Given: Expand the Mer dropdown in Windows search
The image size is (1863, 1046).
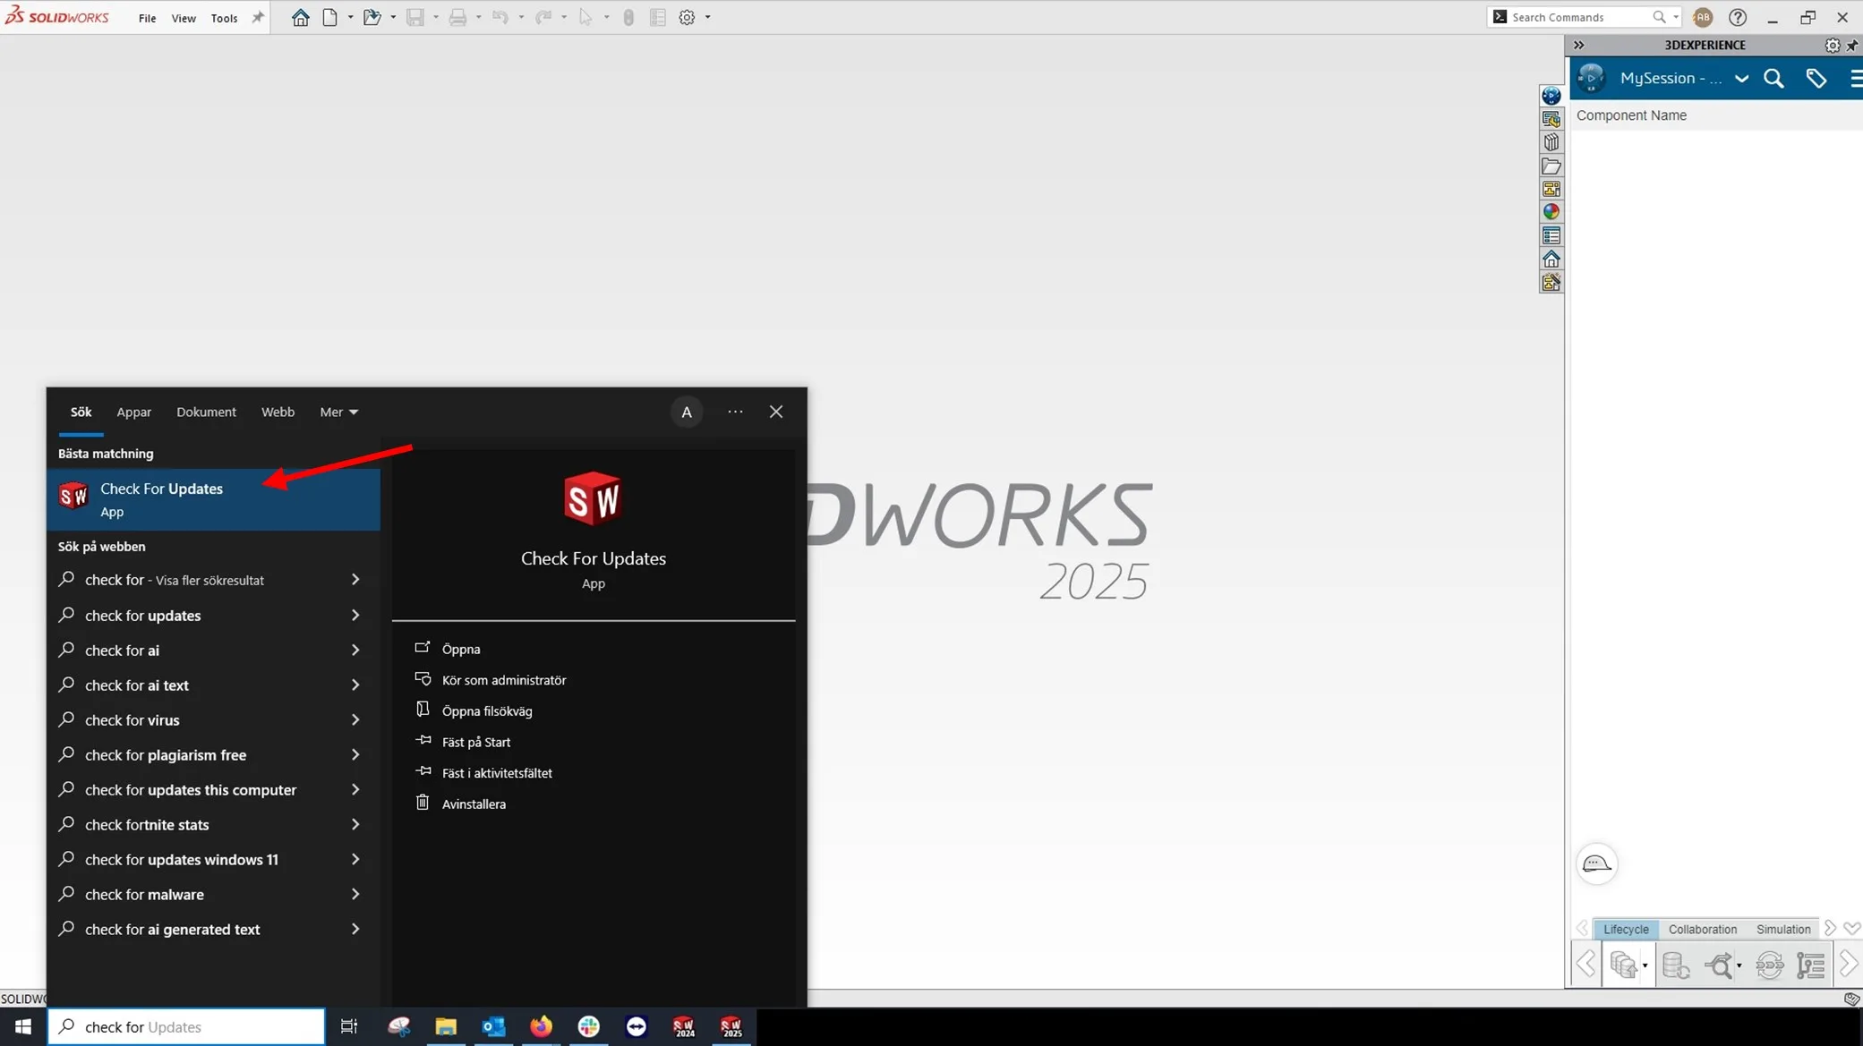Looking at the screenshot, I should coord(338,412).
